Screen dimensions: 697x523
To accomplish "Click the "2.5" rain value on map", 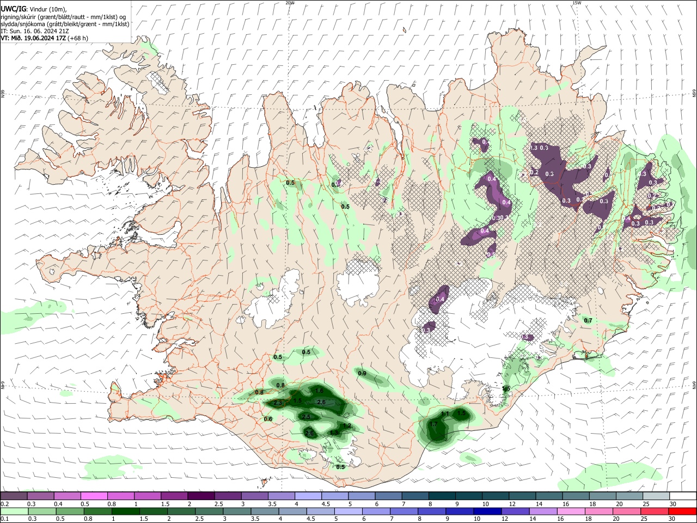I will point(306,417).
